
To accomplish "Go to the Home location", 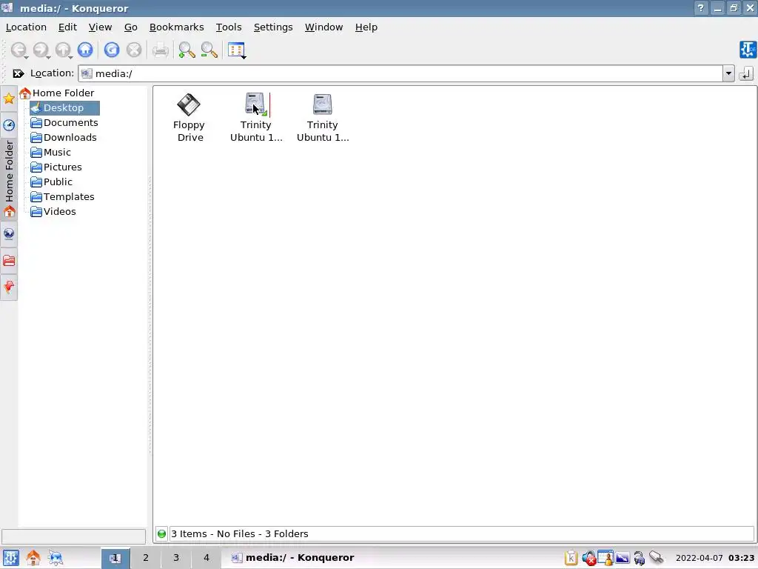I will tap(85, 50).
